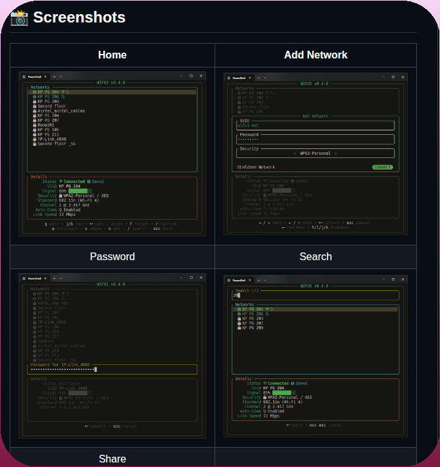Viewport: 440px width, 467px height.
Task: Click the 85% signal bar in Search screenshot
Action: pos(284,393)
